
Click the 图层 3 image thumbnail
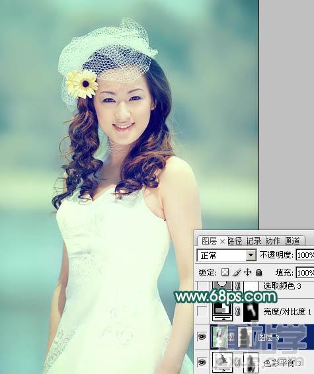click(219, 336)
